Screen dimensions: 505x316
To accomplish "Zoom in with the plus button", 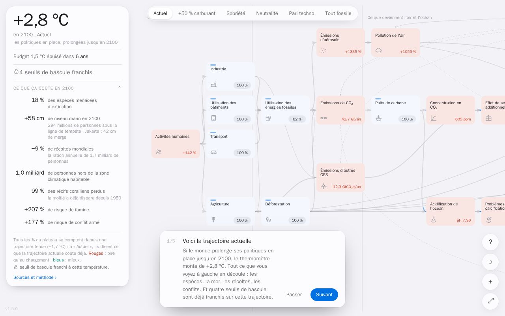I will click(490, 282).
